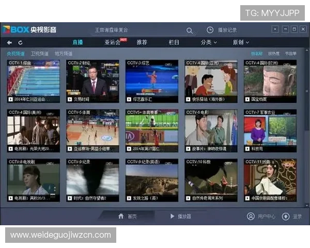Open the 栏目 tab
Image resolution: width=310 pixels, height=248 pixels.
tap(174, 42)
